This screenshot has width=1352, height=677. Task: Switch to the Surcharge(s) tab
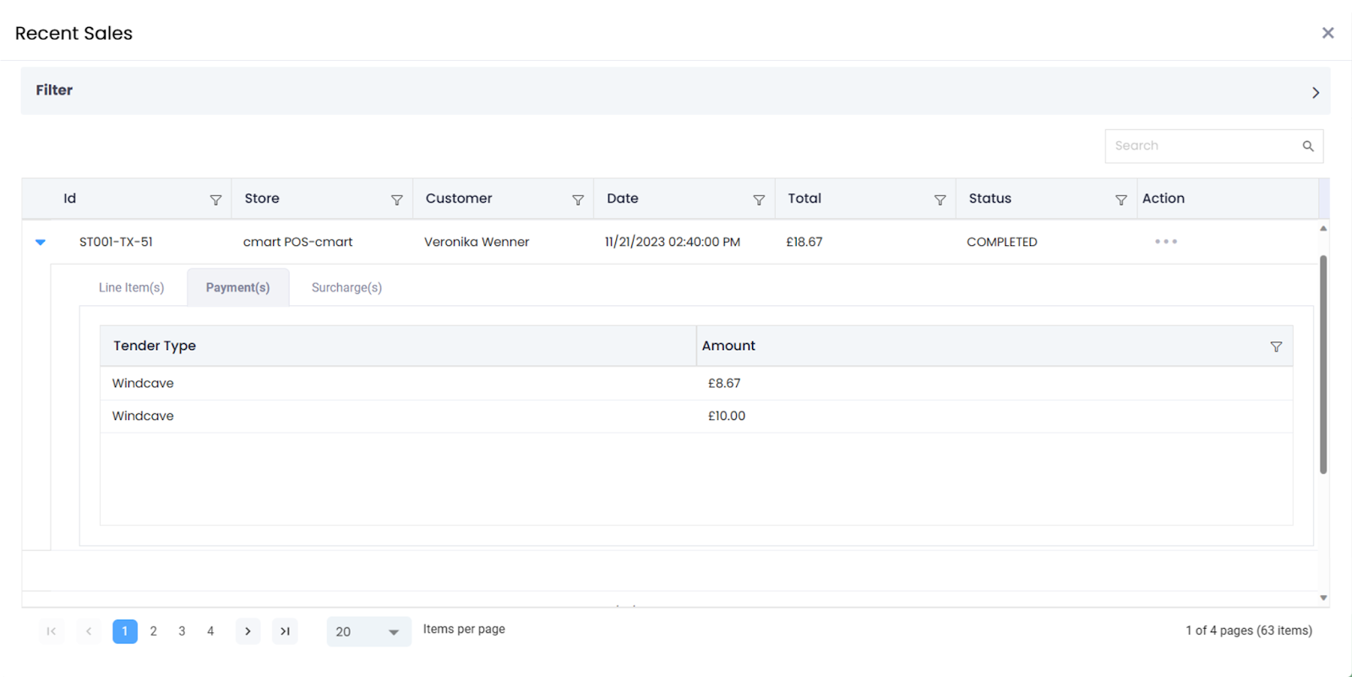click(x=346, y=287)
